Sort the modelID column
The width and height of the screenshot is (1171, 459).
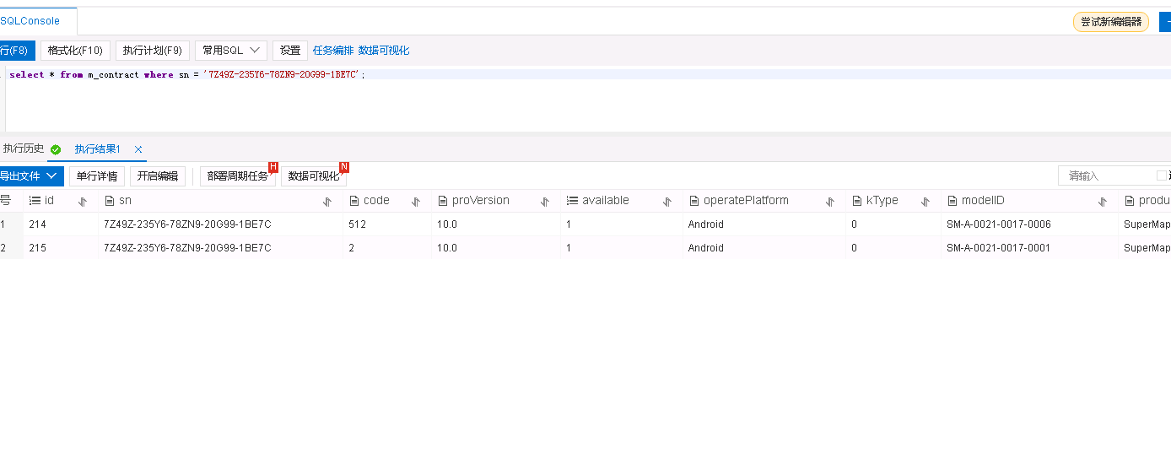[x=1103, y=202]
